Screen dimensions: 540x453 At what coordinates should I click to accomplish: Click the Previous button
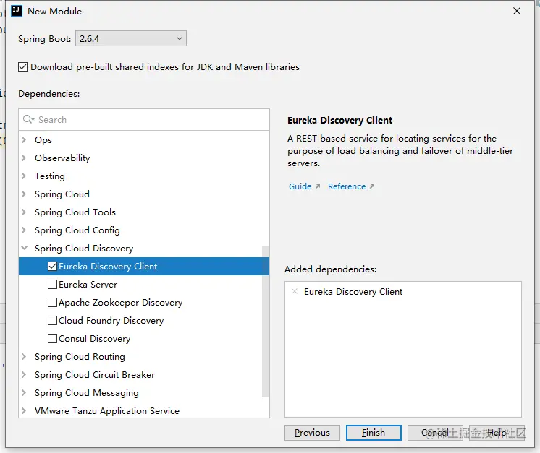point(312,433)
